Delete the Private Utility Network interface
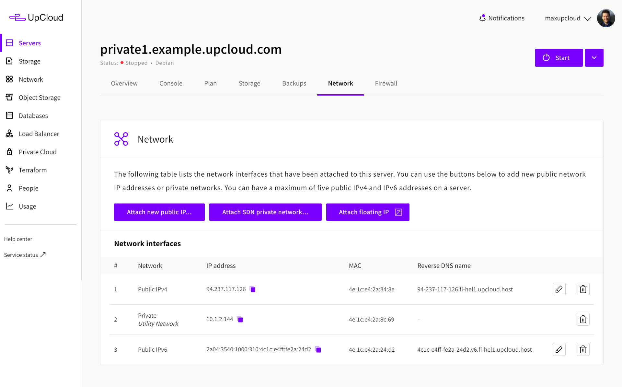622x387 pixels. [583, 319]
